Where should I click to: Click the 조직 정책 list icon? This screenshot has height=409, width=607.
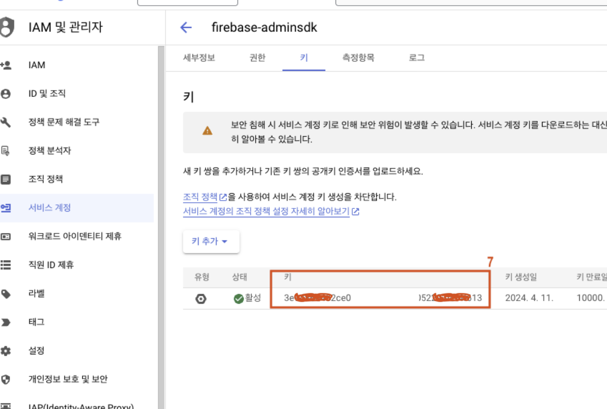point(5,180)
